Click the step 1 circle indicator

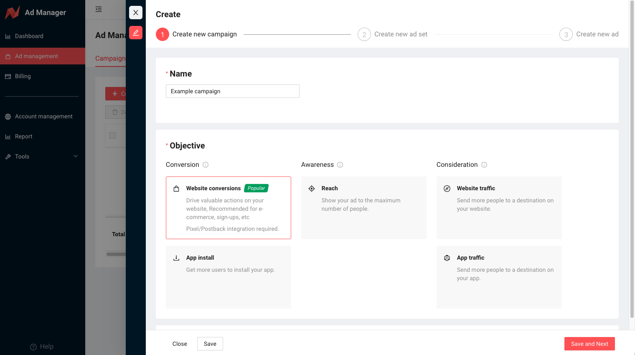pyautogui.click(x=163, y=34)
